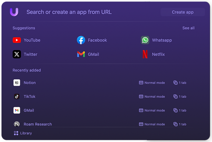212x142 pixels.
Task: Select the Whatsapp icon in Suggestions
Action: click(145, 40)
